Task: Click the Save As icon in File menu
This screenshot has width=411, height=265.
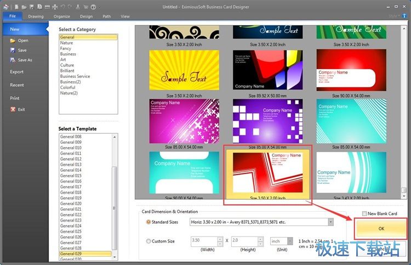Action: (x=13, y=60)
